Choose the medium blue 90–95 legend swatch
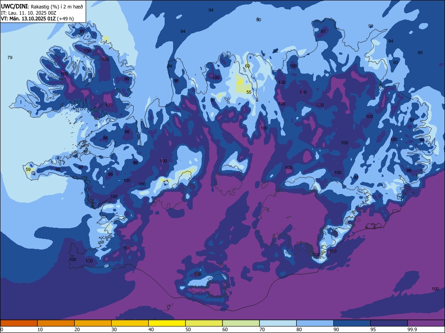The height and width of the screenshot is (333, 445). coord(352,323)
